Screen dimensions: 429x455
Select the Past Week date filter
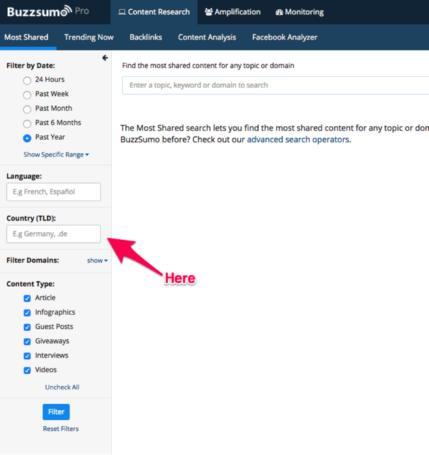[x=27, y=95]
